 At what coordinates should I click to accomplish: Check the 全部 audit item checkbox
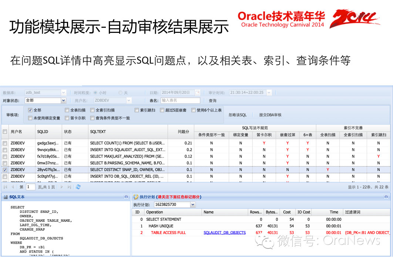click(30, 110)
